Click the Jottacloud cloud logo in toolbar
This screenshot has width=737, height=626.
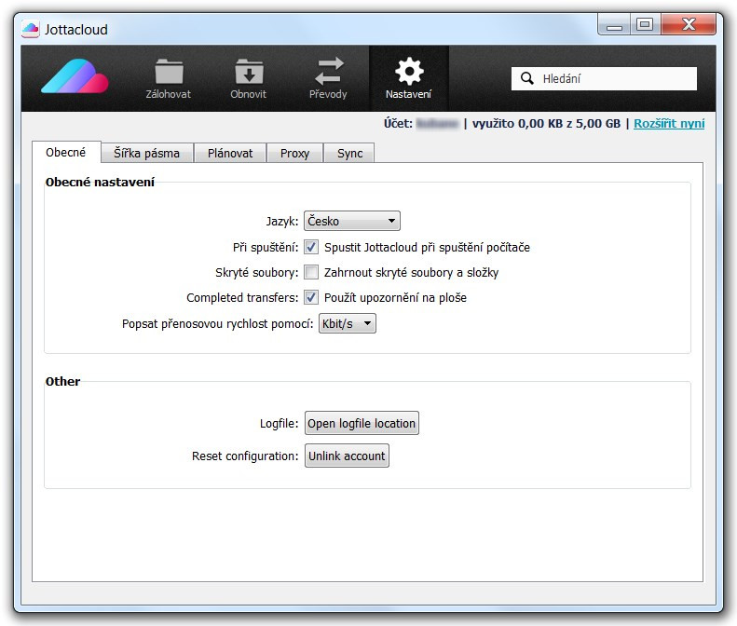[x=75, y=76]
